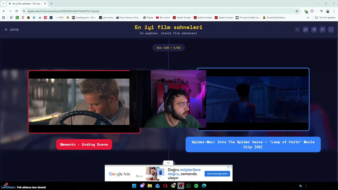Vote for Memento - Ending Scene
This screenshot has height=190, width=338.
(x=84, y=145)
